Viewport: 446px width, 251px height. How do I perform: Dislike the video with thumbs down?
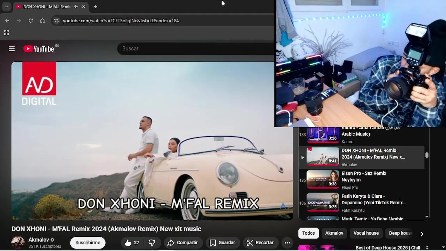(152, 243)
